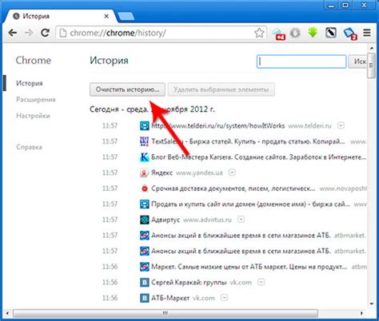Click Удалить выбранные элементы button

coord(221,89)
